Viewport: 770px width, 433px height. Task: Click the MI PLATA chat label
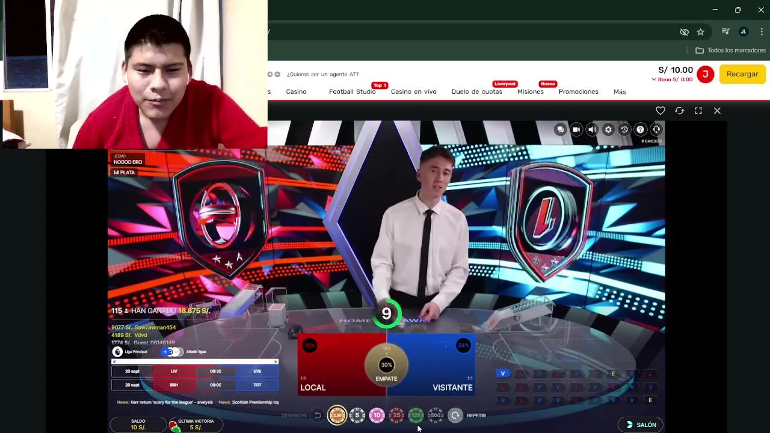(x=124, y=173)
